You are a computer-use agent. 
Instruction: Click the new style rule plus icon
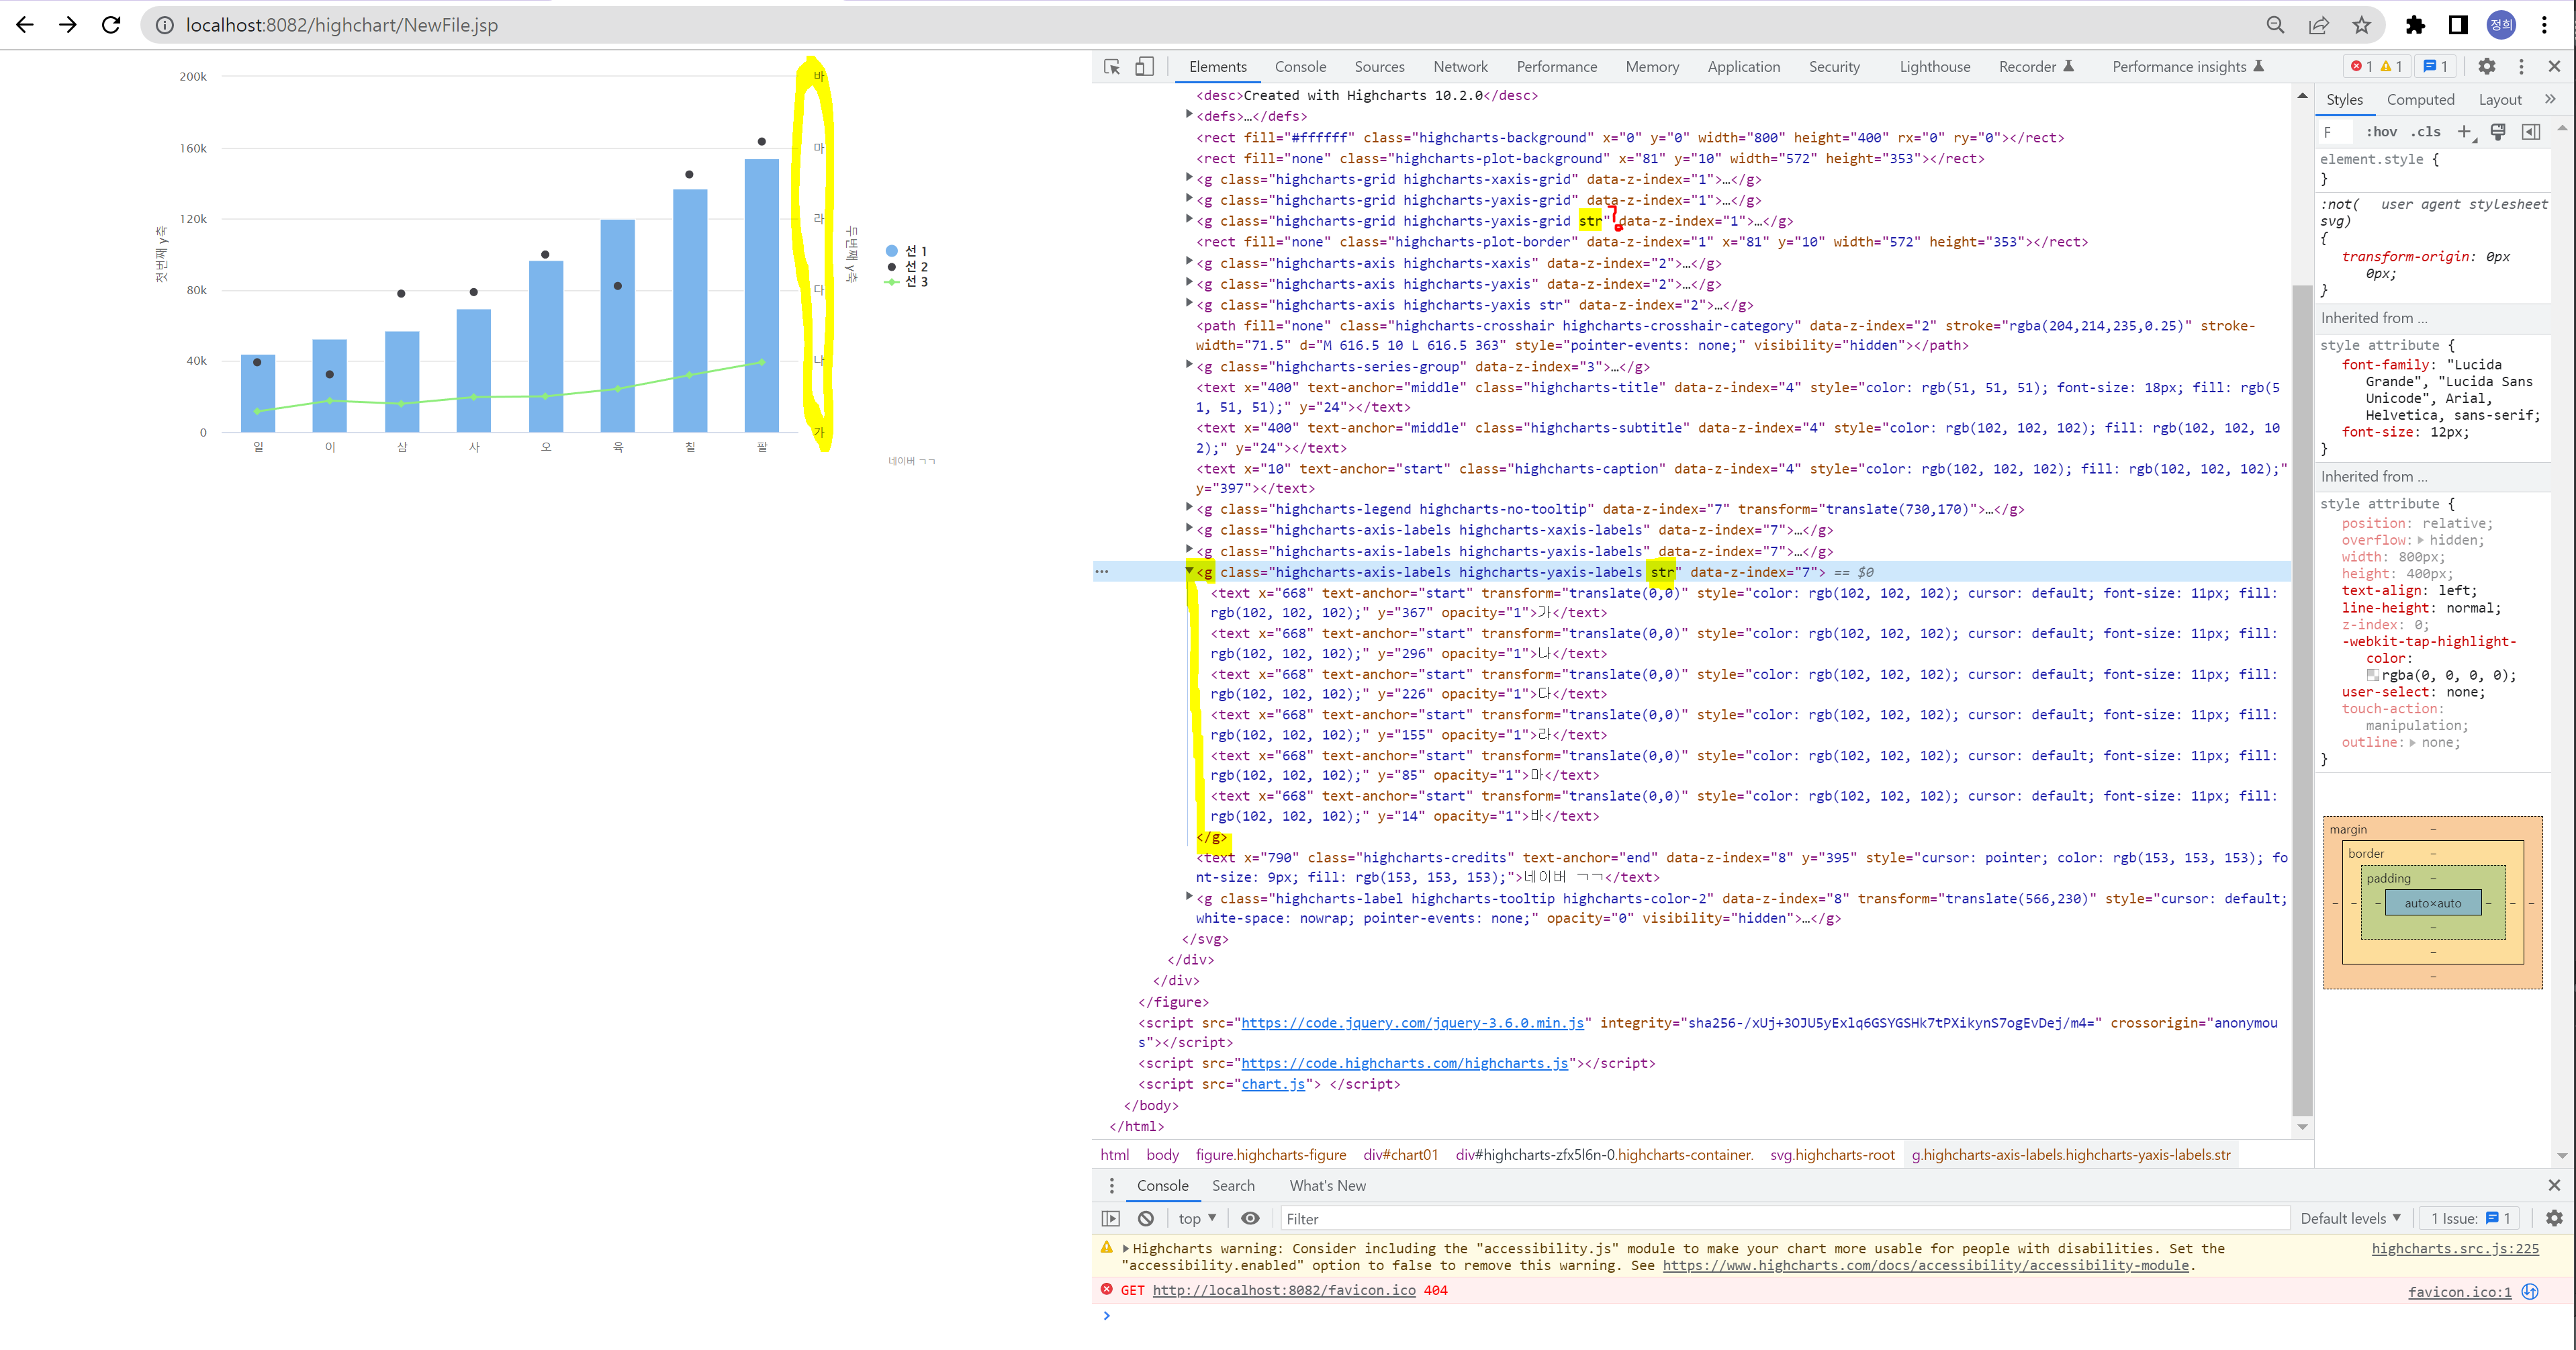tap(2464, 132)
